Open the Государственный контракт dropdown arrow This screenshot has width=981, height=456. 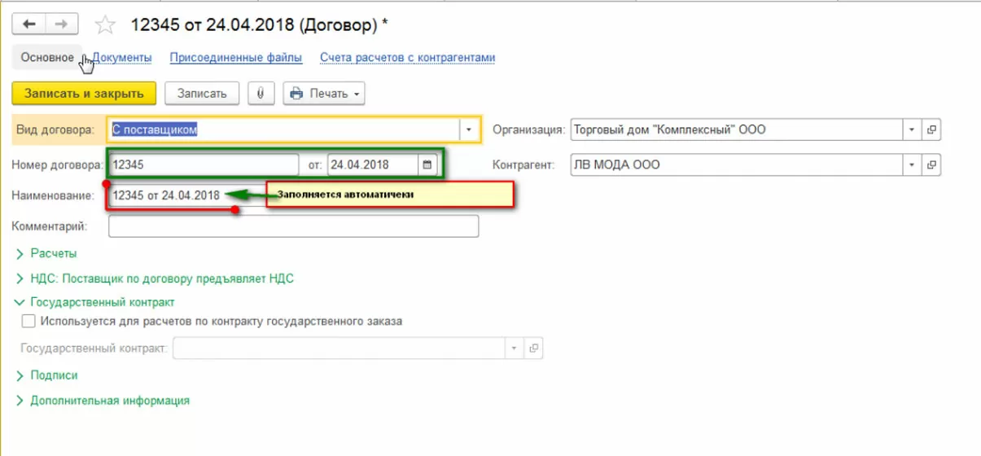[x=514, y=348]
